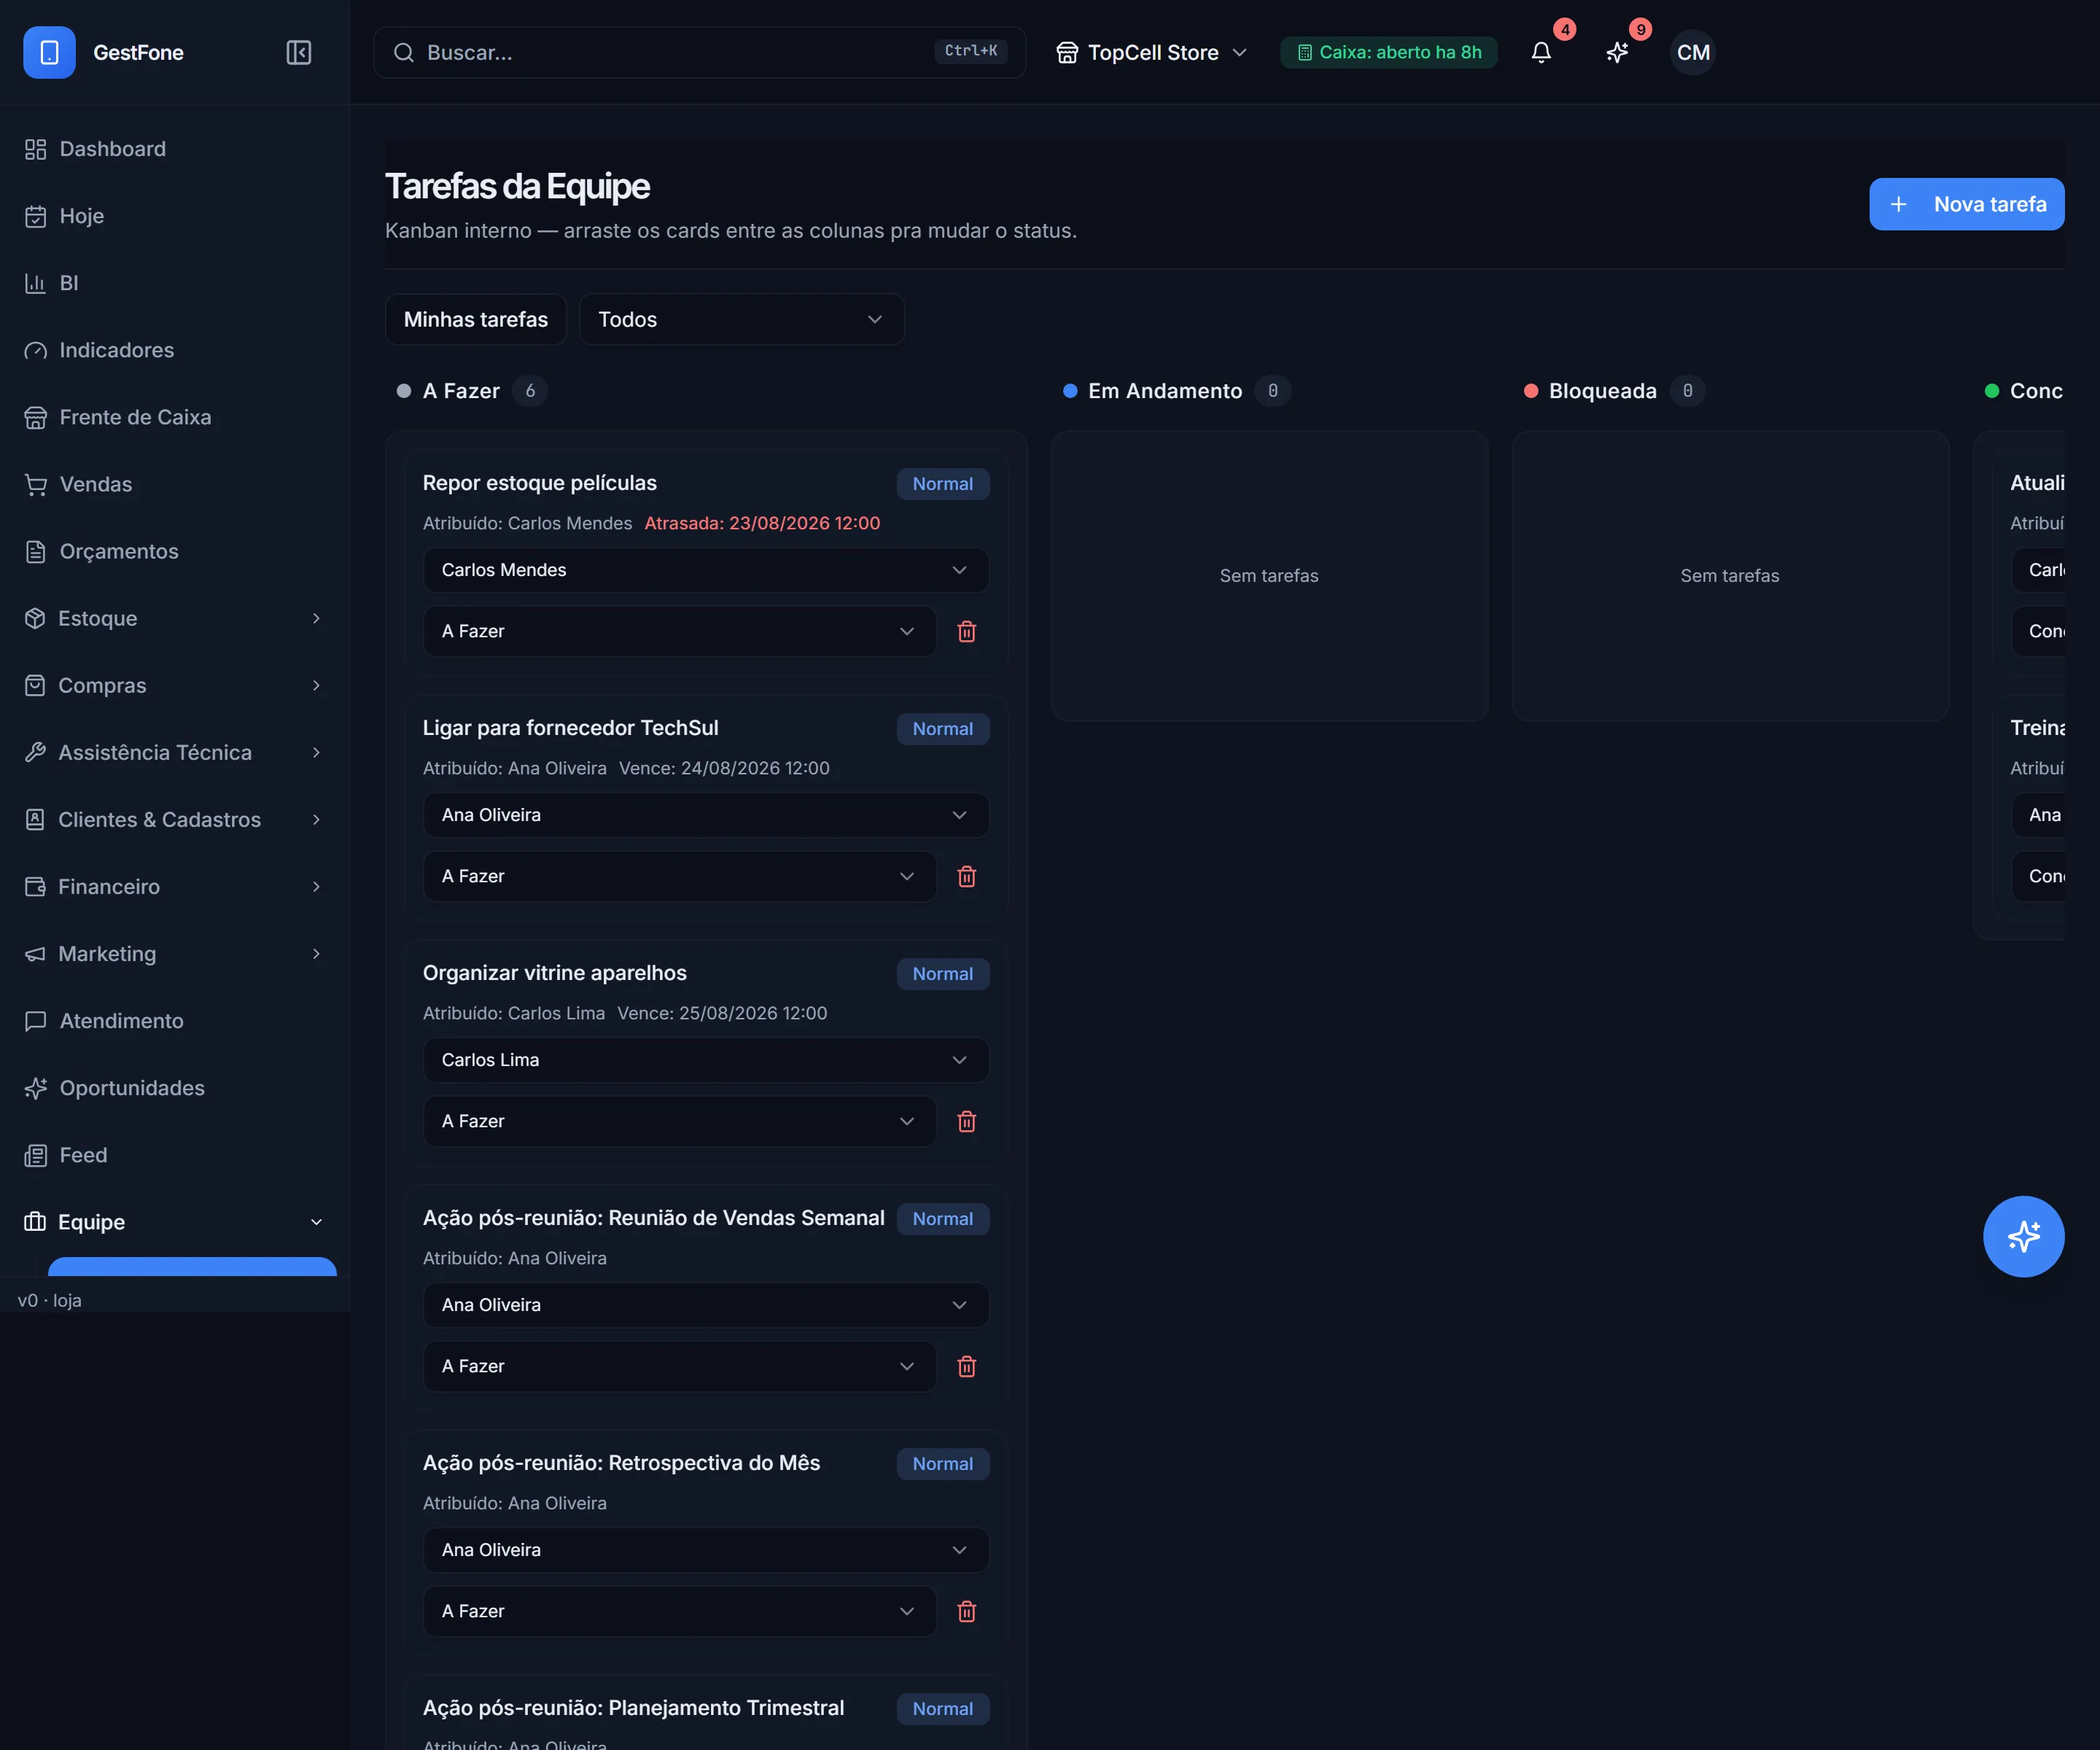Open the Hoje page
Image resolution: width=2100 pixels, height=1750 pixels.
point(175,216)
